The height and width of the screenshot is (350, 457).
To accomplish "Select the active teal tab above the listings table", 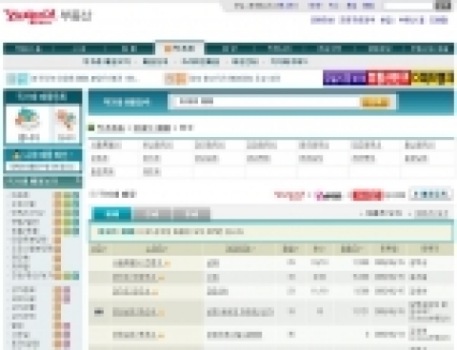I will (x=111, y=214).
